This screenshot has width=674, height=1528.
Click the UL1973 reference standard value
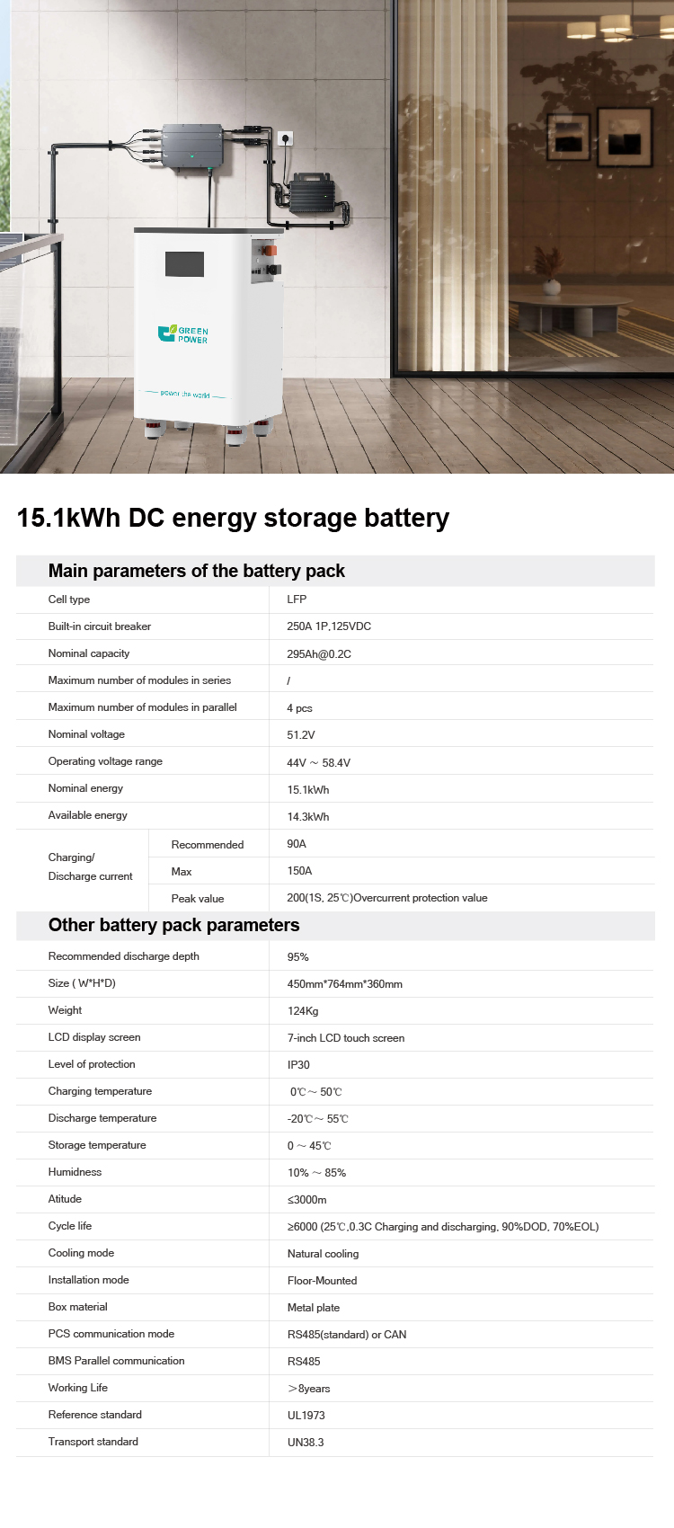[306, 1416]
